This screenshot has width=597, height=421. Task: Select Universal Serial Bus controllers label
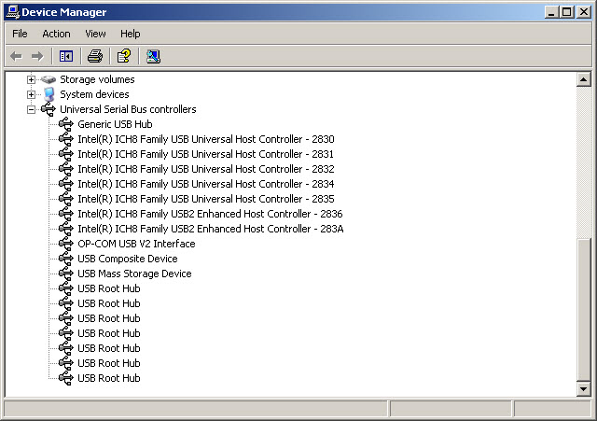pyautogui.click(x=128, y=109)
